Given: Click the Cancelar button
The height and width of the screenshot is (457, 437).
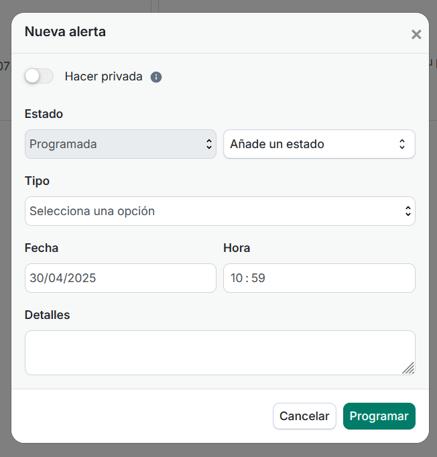Looking at the screenshot, I should (x=304, y=416).
